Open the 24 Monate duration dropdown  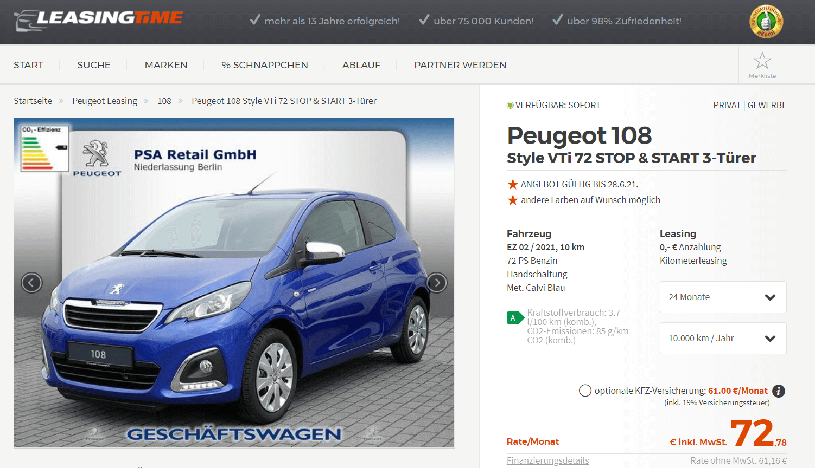(x=723, y=297)
